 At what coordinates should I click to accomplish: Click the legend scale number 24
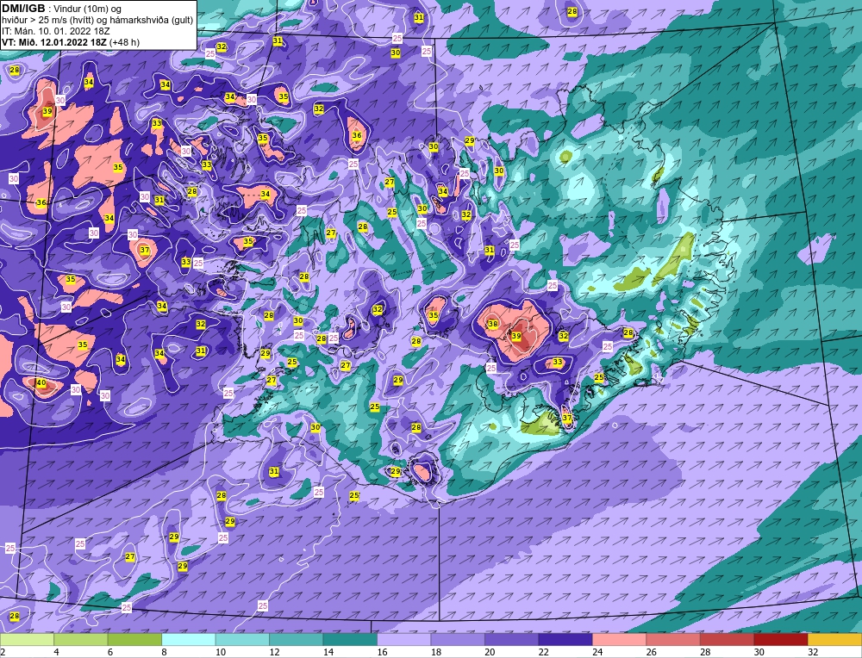[x=598, y=652]
